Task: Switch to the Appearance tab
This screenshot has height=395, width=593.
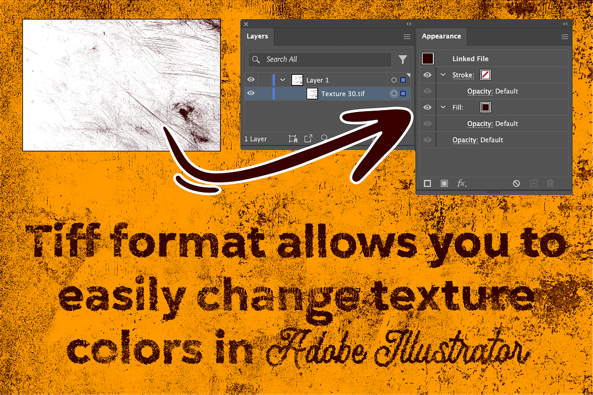Action: pos(441,37)
